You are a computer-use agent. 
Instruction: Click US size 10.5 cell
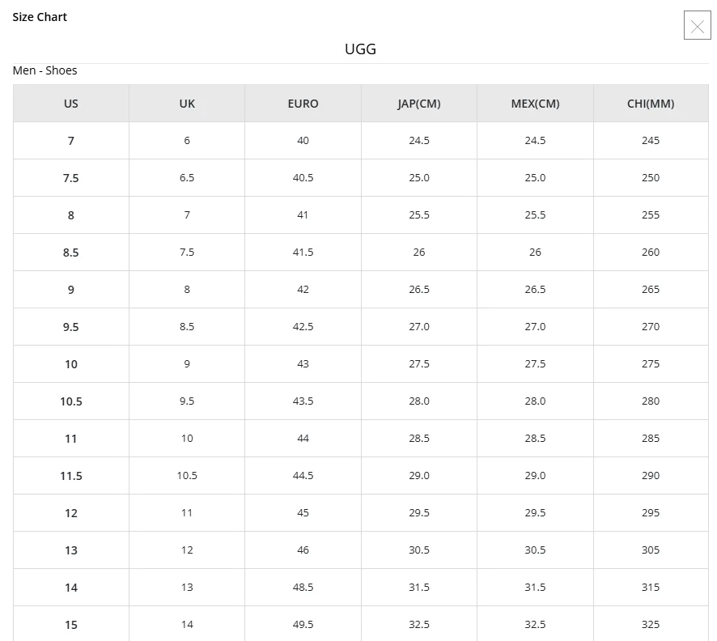click(71, 401)
